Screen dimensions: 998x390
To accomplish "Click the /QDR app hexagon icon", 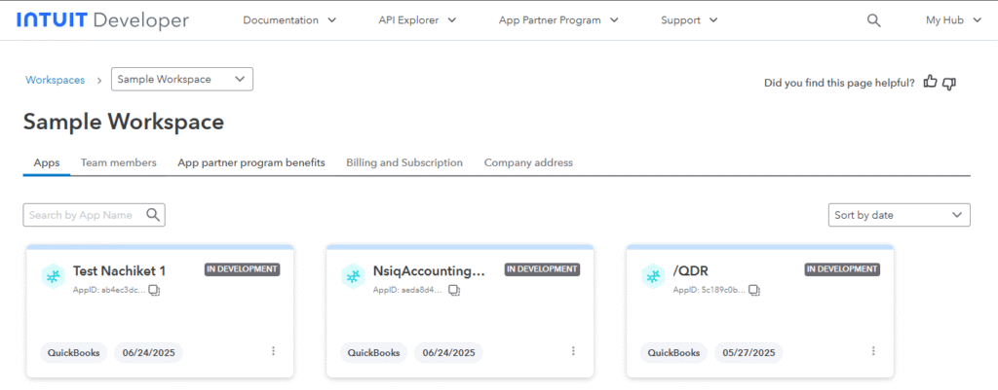I will pyautogui.click(x=653, y=275).
